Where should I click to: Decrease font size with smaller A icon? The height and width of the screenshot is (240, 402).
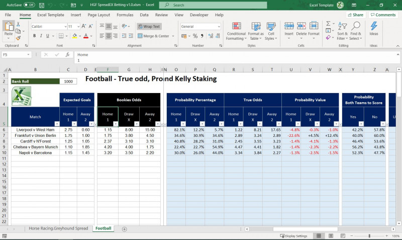90,26
